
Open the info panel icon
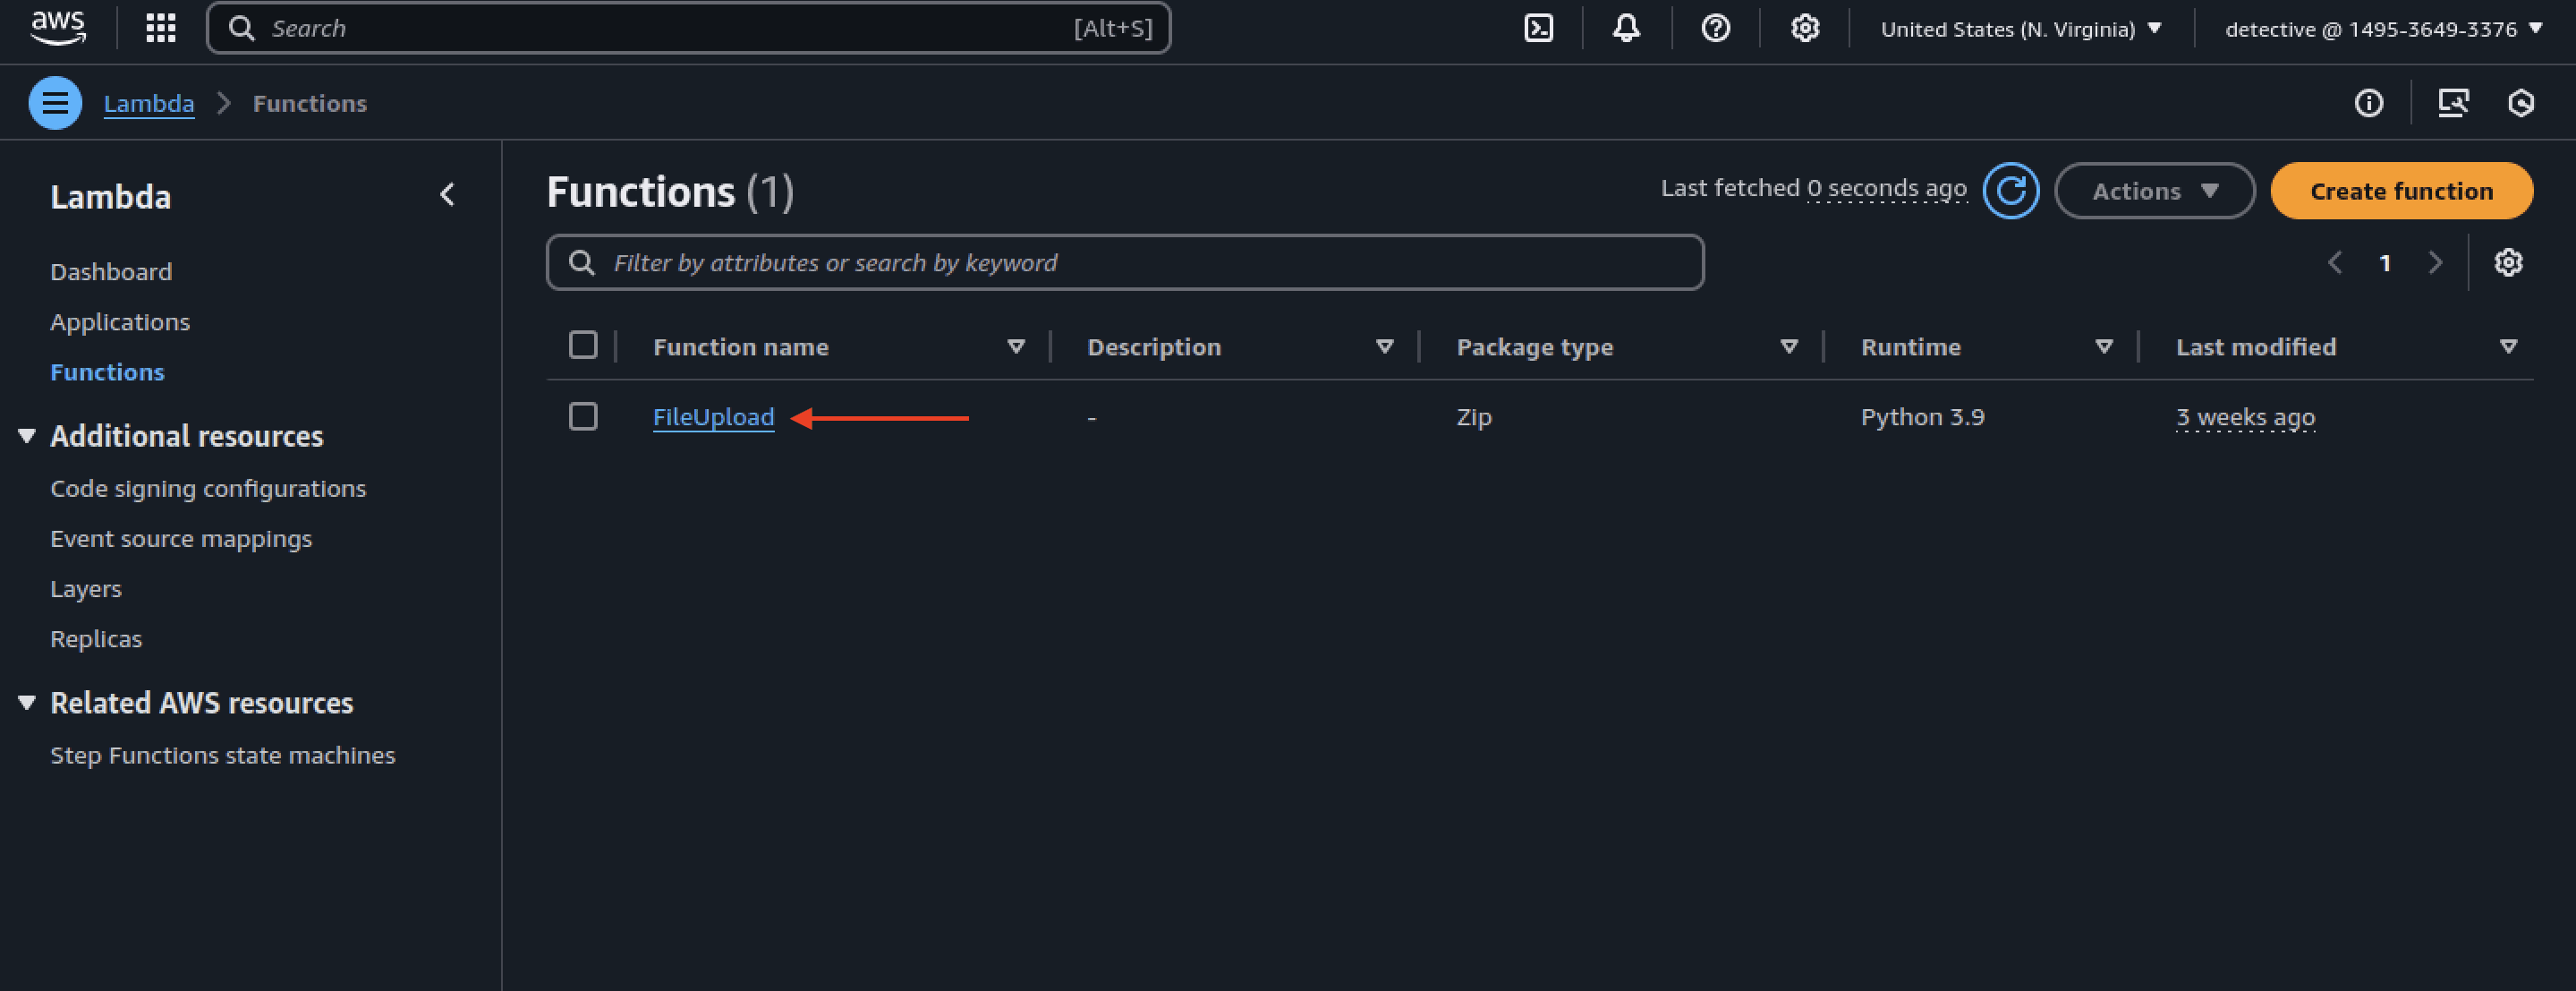[2368, 103]
